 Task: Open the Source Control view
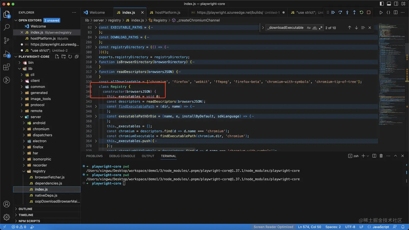pos(6,40)
